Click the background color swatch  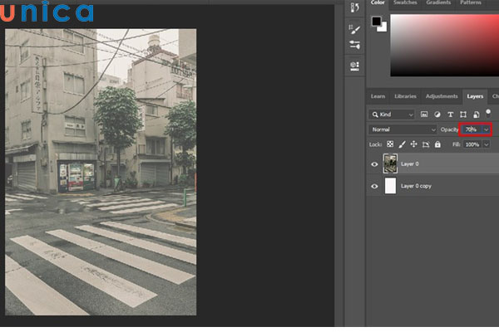click(x=383, y=28)
